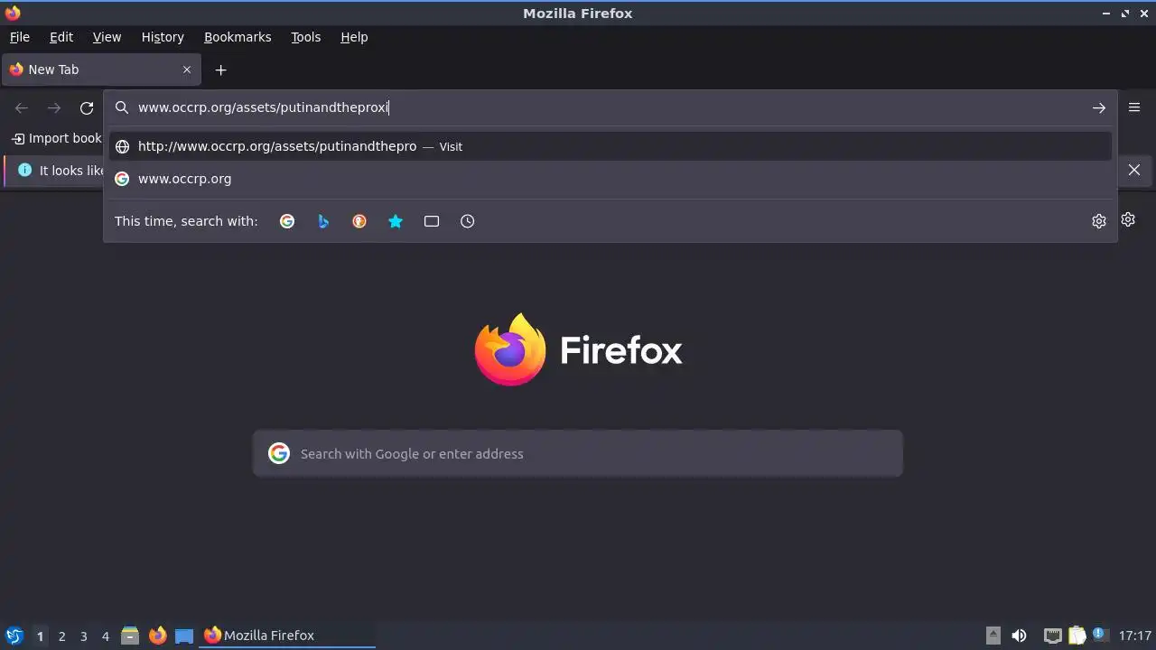This screenshot has width=1156, height=650.
Task: Click the go arrow in the address bar
Action: (x=1099, y=108)
